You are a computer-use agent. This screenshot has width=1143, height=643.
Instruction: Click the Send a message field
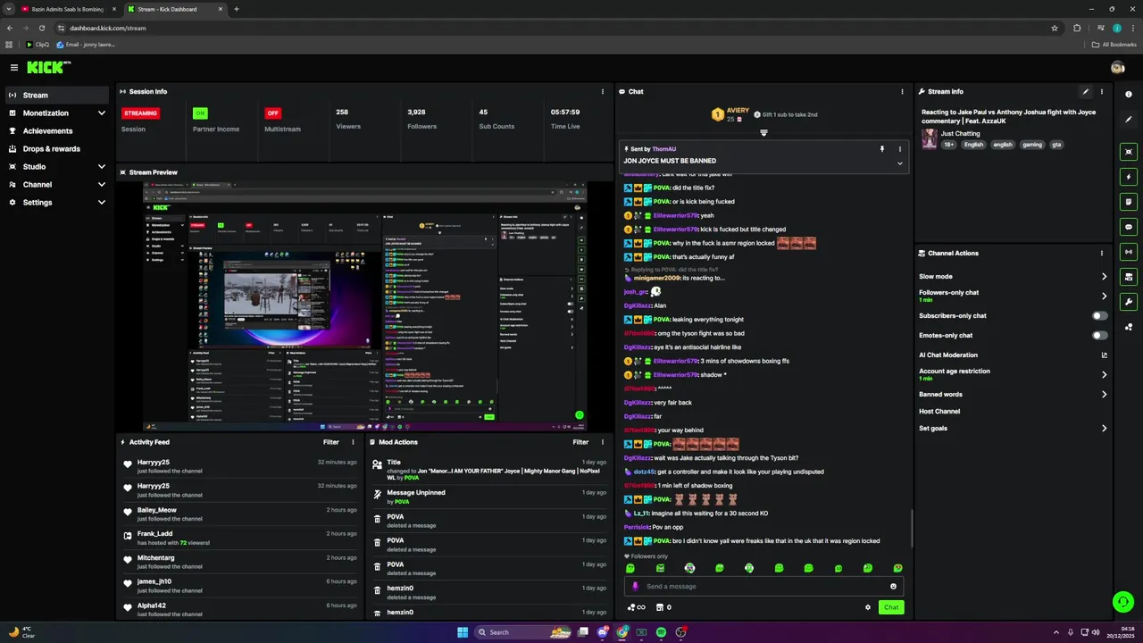[763, 587]
